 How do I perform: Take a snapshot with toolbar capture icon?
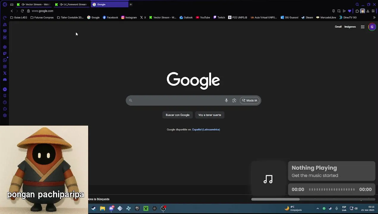coord(339,11)
